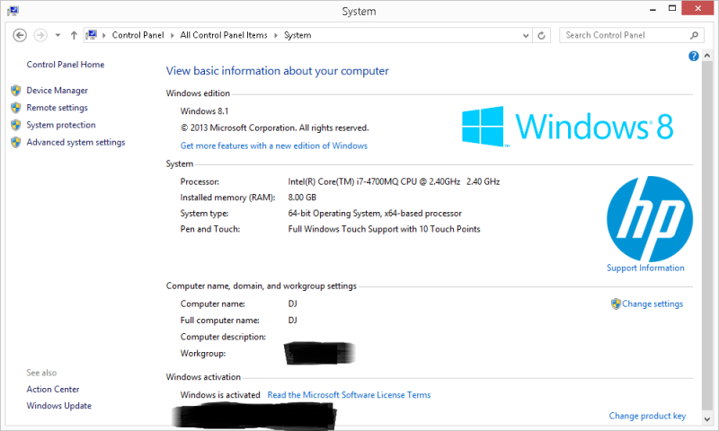Screen dimensions: 719x431
Task: Click the View basic information heading
Action: click(278, 71)
